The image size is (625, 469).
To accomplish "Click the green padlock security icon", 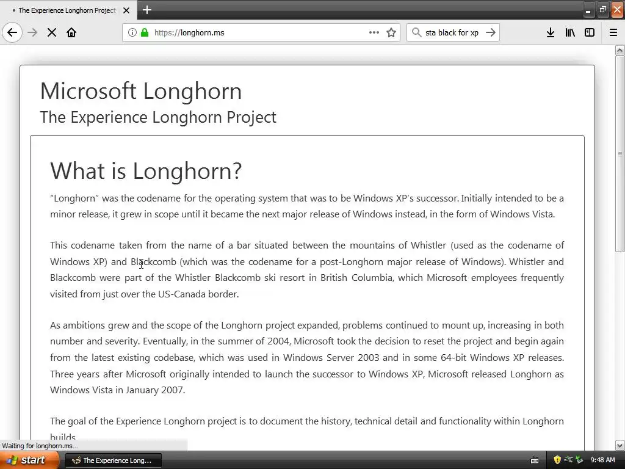I will coord(145,32).
